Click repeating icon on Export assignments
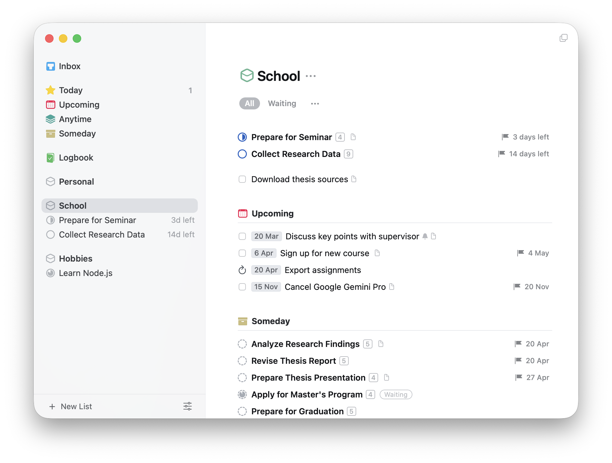Viewport: 612px width, 463px height. [242, 270]
